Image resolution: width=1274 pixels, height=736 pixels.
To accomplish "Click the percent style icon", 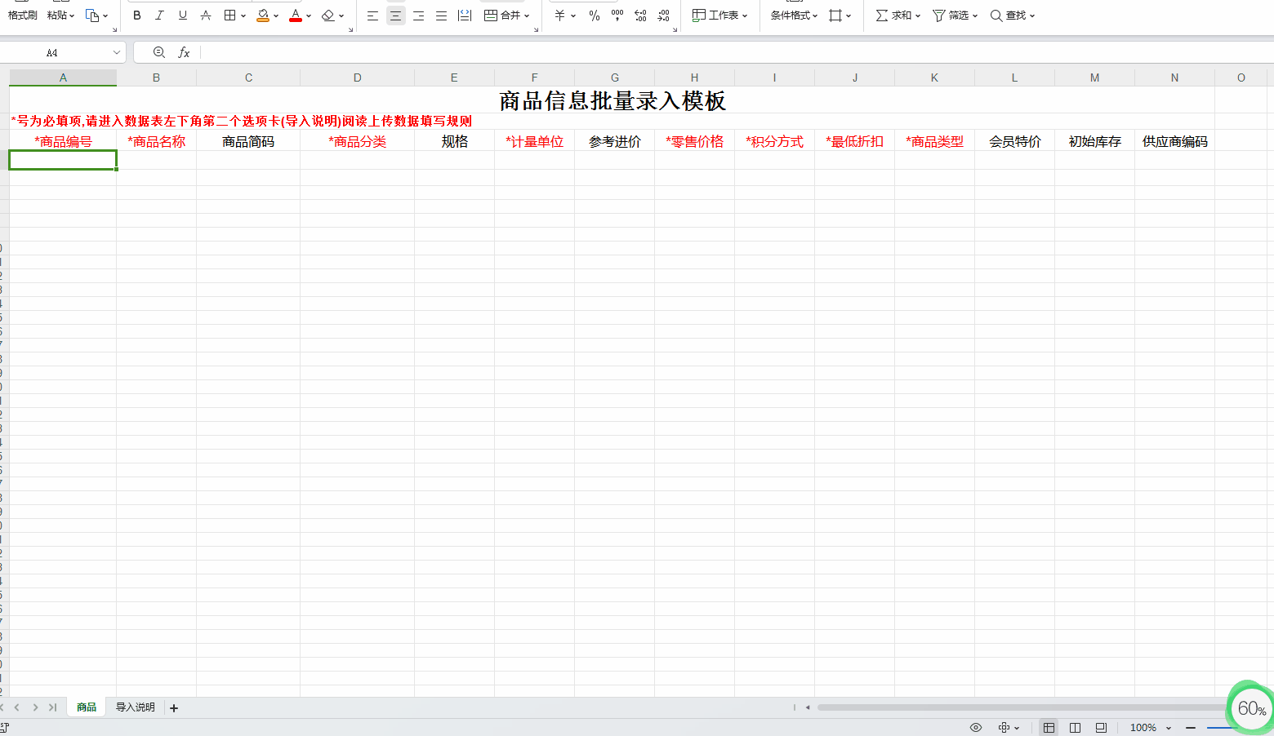I will 594,15.
